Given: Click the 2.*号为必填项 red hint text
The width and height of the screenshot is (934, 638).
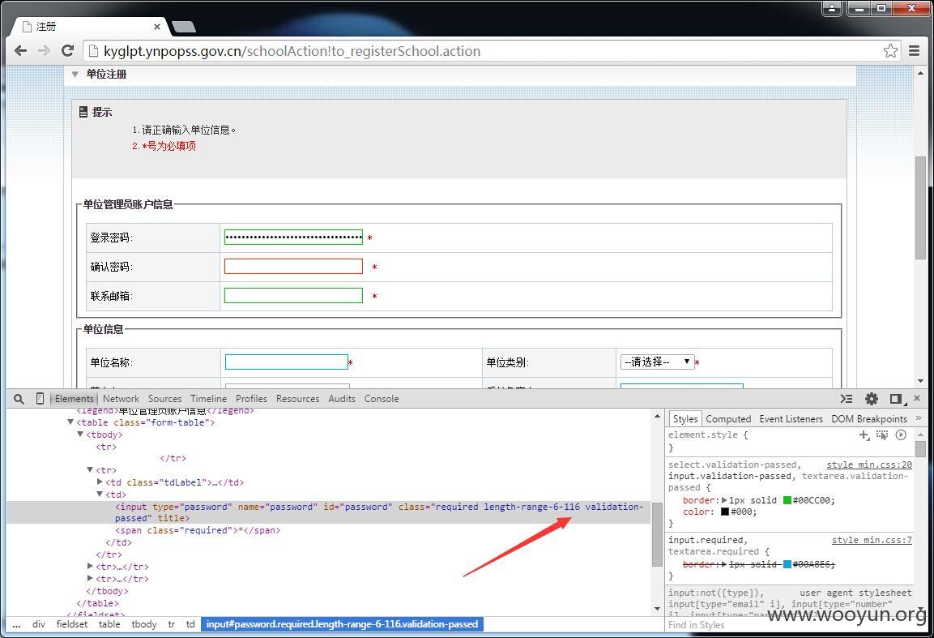Looking at the screenshot, I should (x=164, y=146).
